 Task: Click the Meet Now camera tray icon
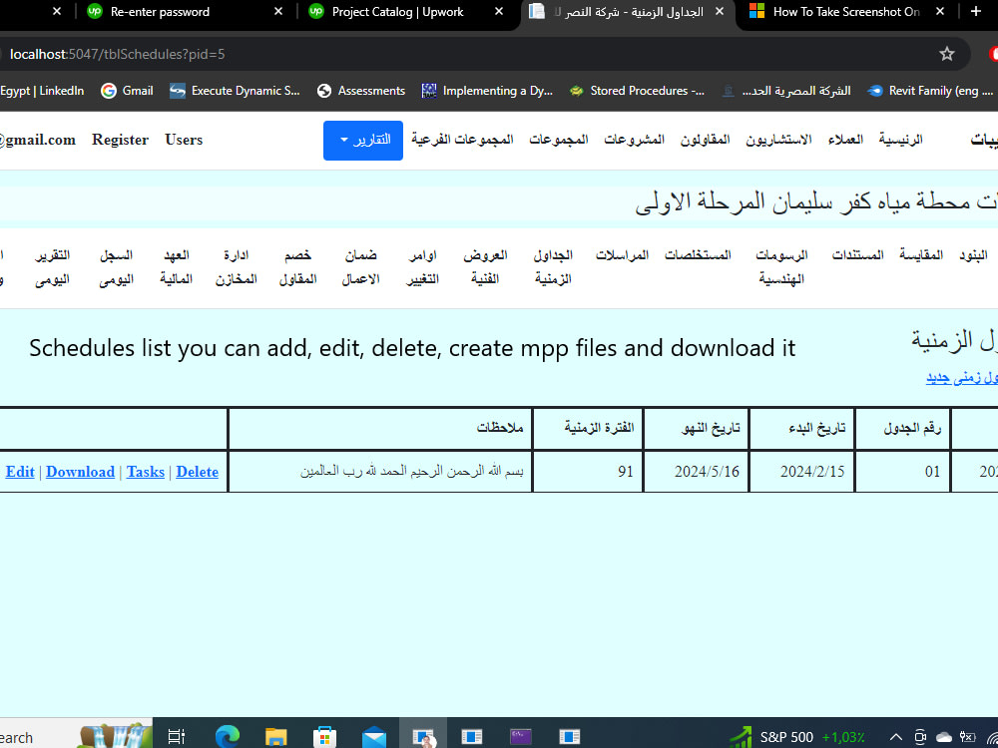point(920,737)
